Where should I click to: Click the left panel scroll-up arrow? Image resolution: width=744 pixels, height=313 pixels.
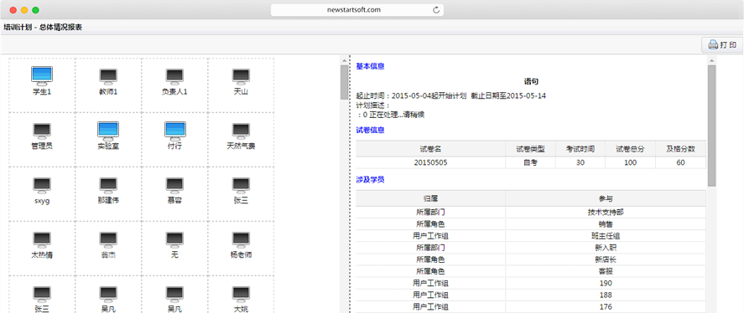click(x=344, y=59)
